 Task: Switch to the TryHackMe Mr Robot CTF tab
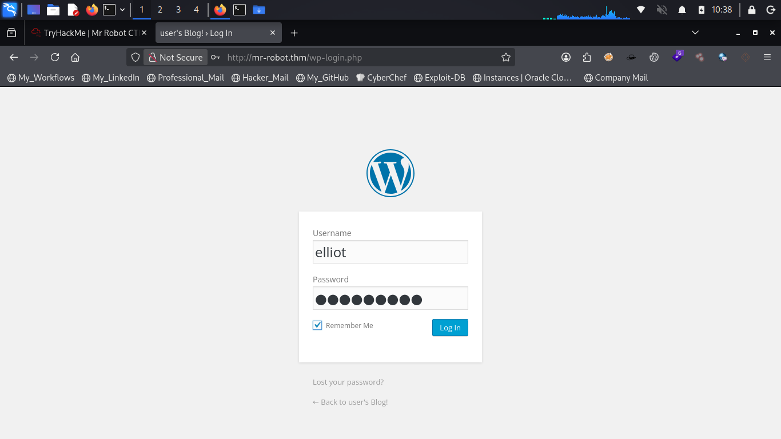pos(85,33)
